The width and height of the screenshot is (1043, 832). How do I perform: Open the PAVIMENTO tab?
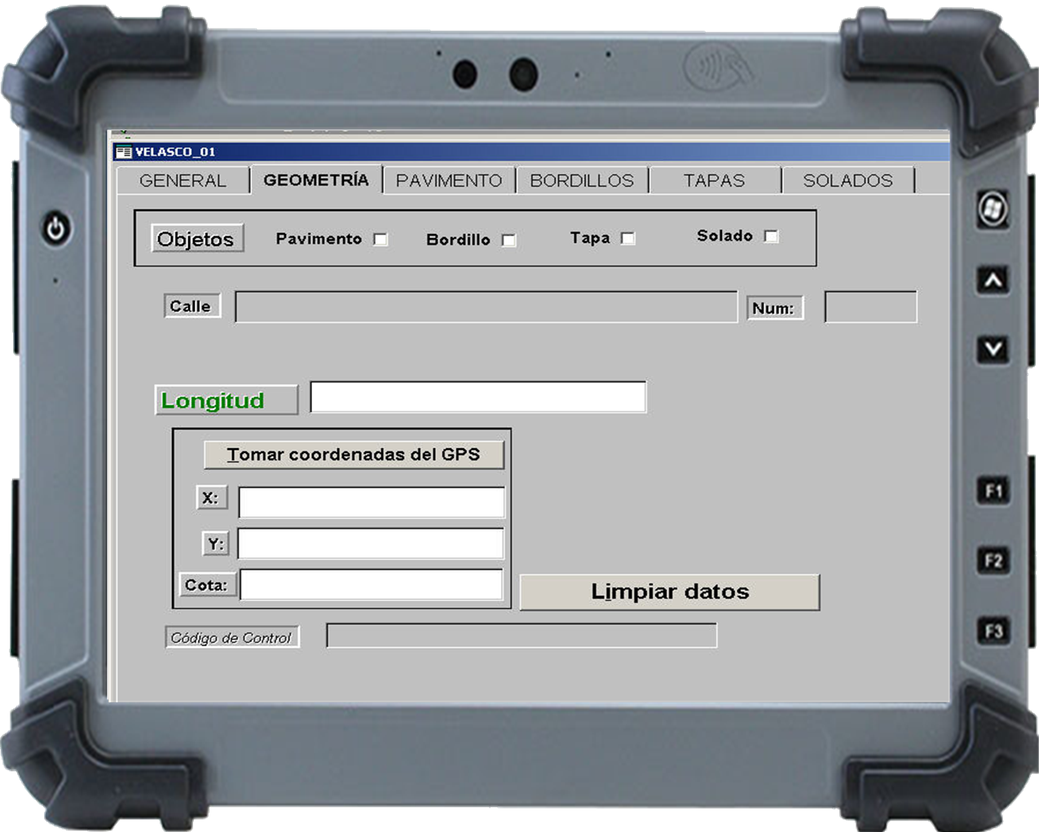tap(449, 181)
